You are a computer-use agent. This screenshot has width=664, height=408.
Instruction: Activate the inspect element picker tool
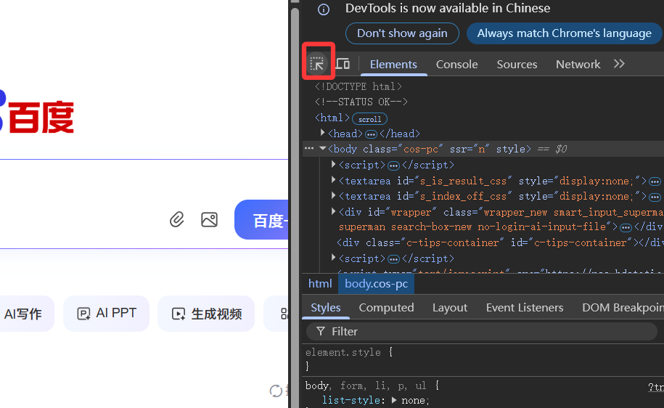tap(316, 64)
